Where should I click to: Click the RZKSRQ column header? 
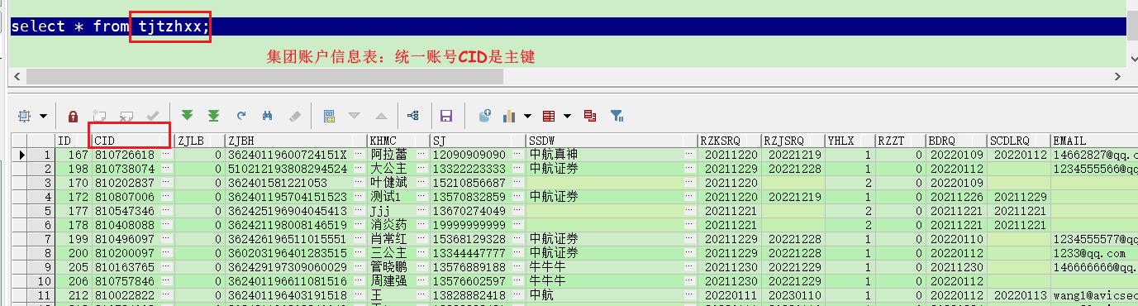pyautogui.click(x=729, y=141)
